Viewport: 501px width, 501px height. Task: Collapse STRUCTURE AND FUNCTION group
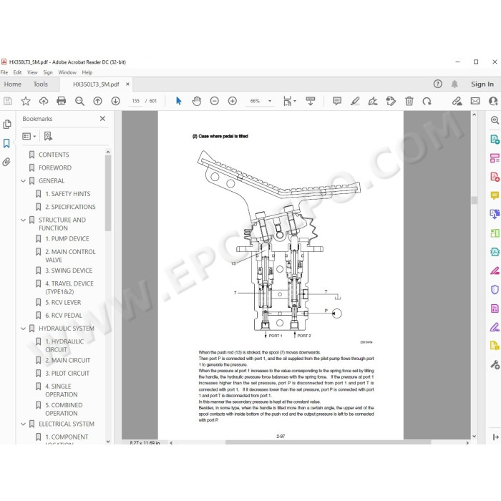click(23, 220)
